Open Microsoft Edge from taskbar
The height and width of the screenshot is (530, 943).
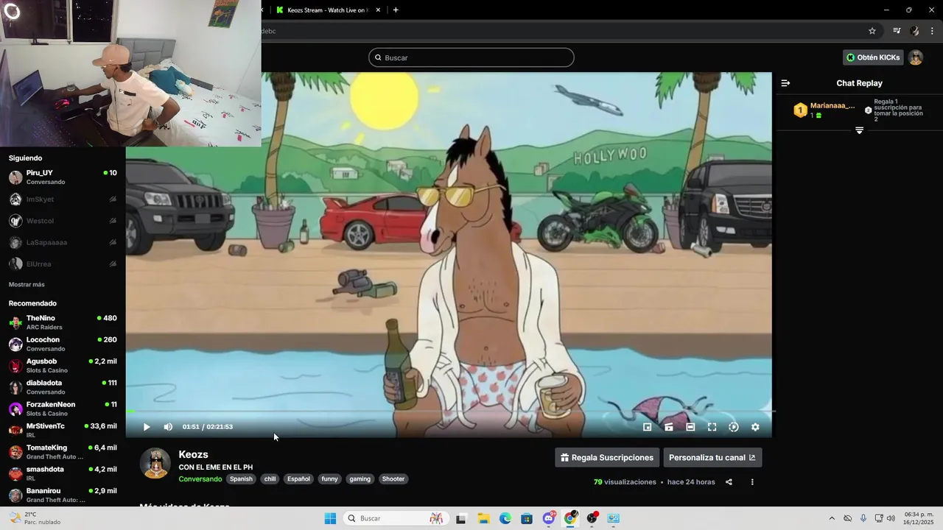pyautogui.click(x=505, y=518)
